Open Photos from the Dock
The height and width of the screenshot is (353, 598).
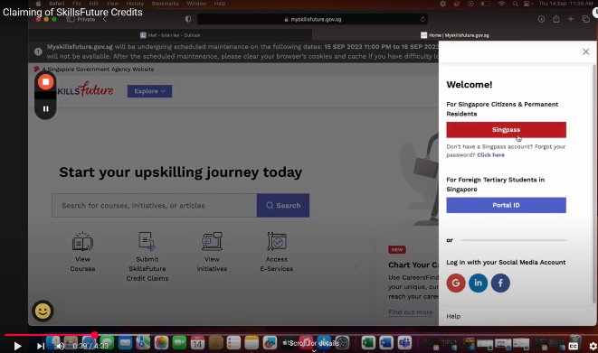[x=161, y=343]
